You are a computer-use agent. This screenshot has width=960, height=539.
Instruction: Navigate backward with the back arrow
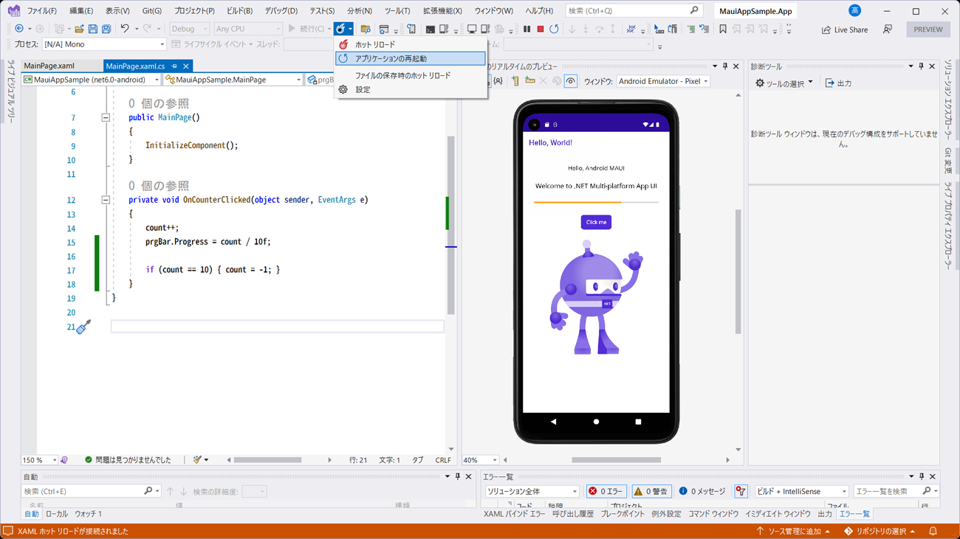[19, 29]
